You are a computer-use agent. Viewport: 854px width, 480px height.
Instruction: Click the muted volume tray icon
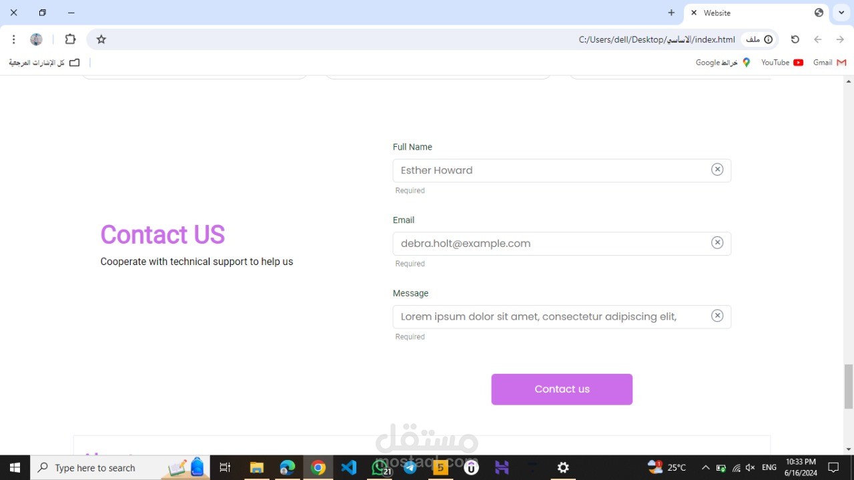click(751, 467)
